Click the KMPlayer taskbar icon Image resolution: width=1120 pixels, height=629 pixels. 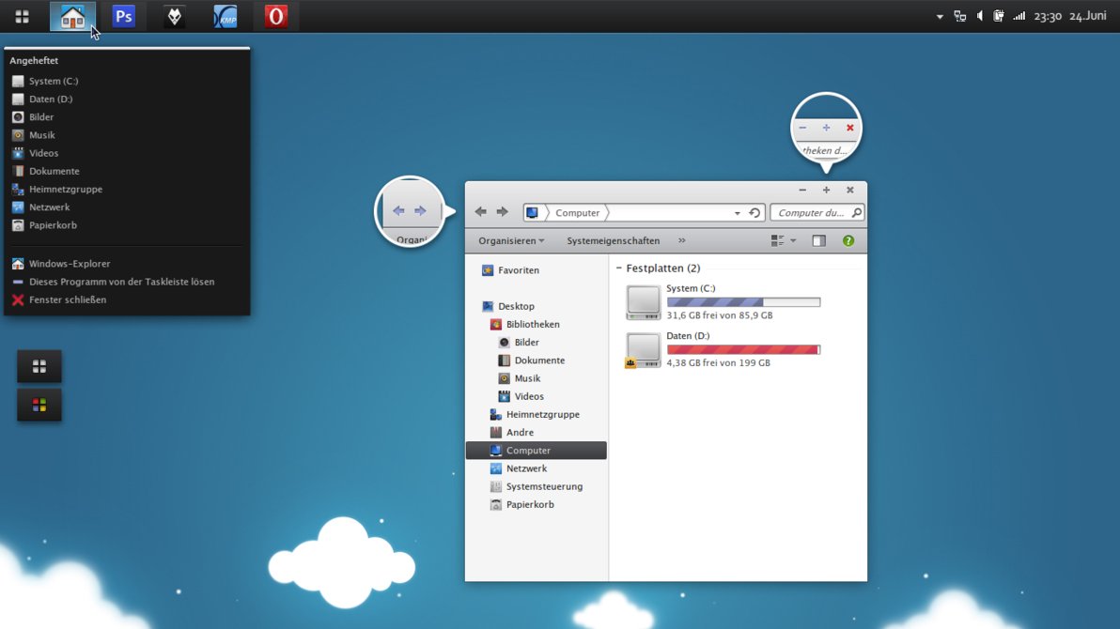(x=226, y=16)
